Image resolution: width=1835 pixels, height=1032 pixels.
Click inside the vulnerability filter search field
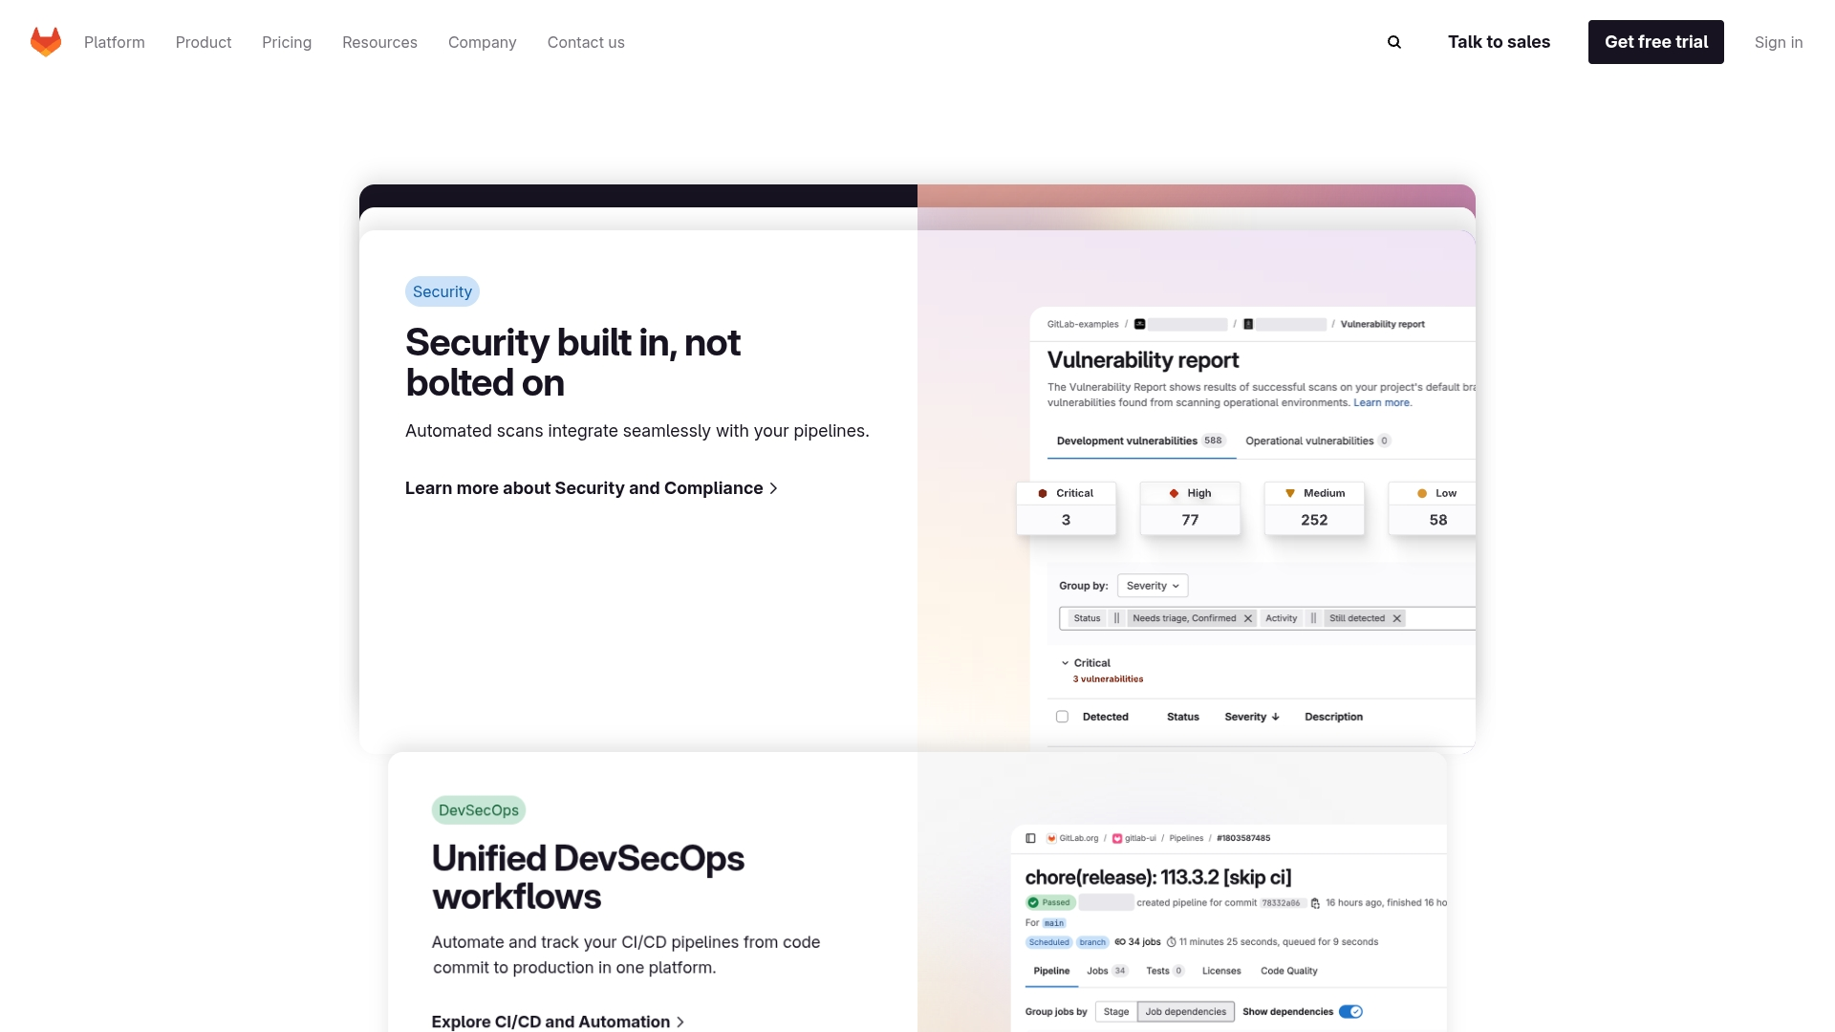pos(1439,618)
